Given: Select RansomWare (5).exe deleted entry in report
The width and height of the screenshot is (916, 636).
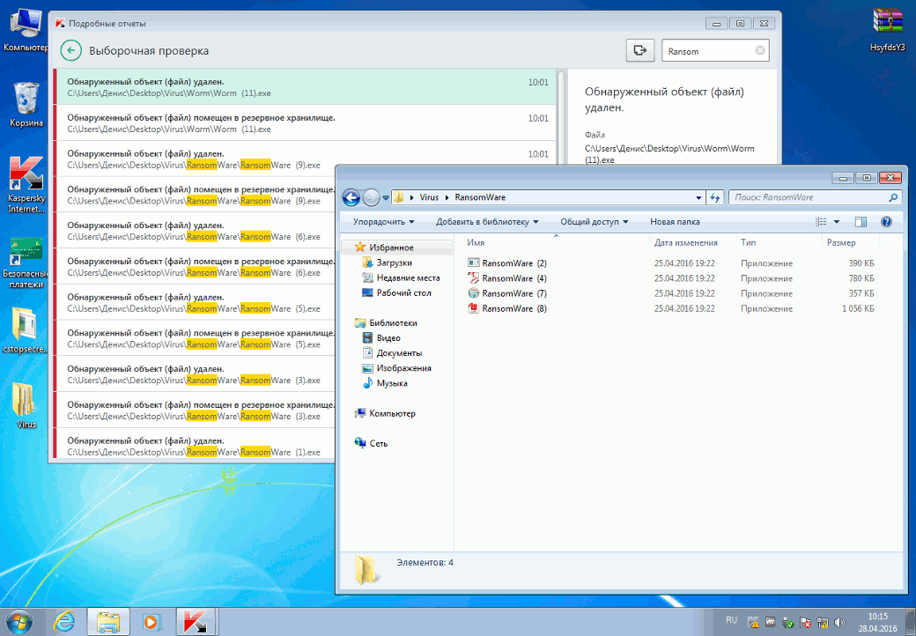Looking at the screenshot, I should (196, 302).
